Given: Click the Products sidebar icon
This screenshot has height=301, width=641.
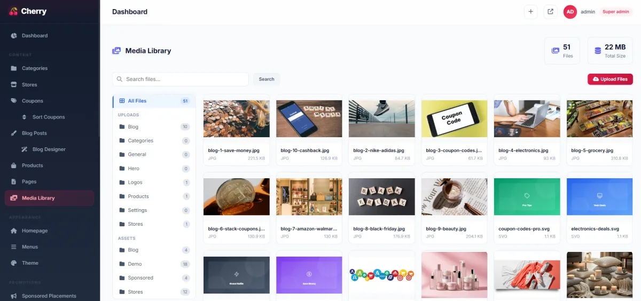Looking at the screenshot, I should click(14, 165).
